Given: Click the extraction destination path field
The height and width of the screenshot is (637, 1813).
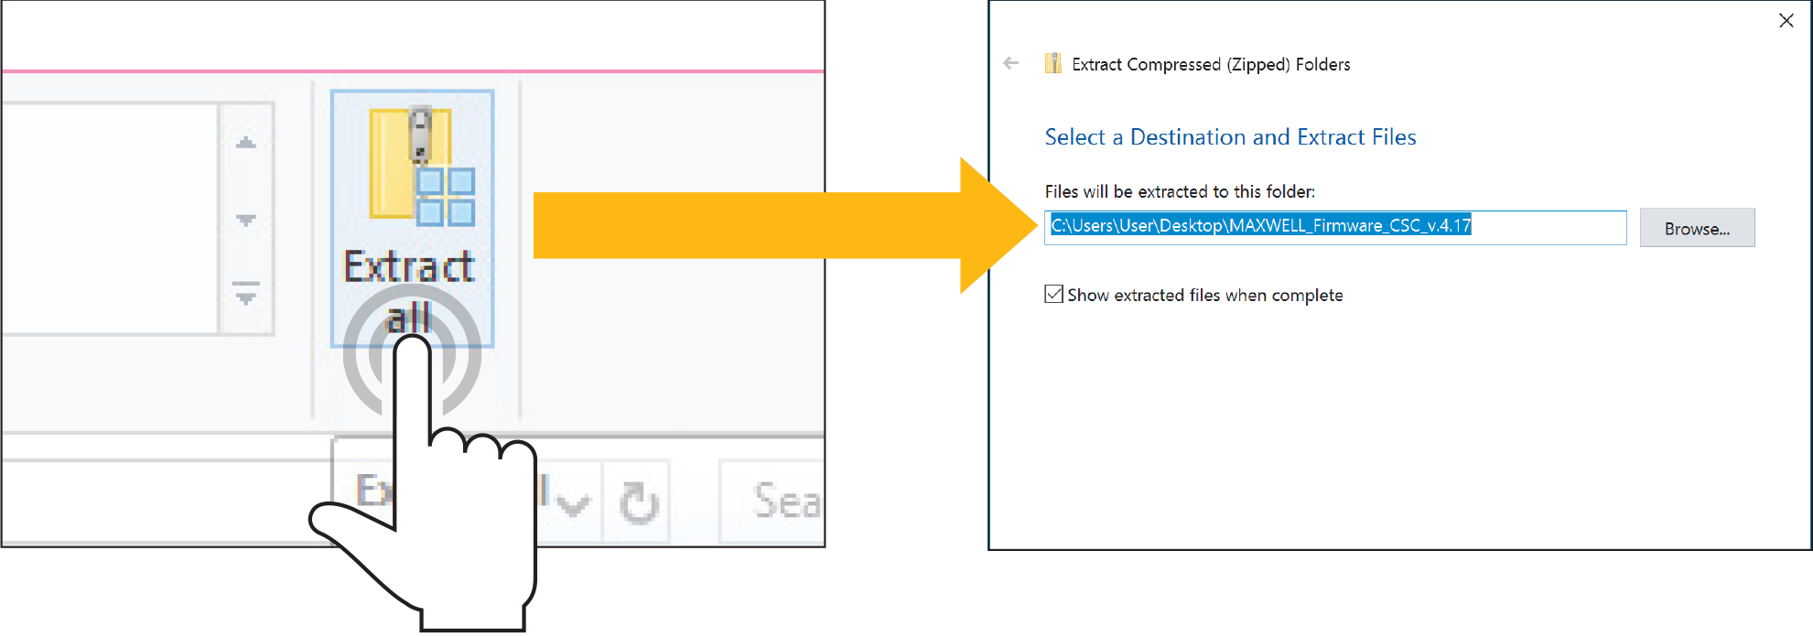Looking at the screenshot, I should pyautogui.click(x=1547, y=227).
